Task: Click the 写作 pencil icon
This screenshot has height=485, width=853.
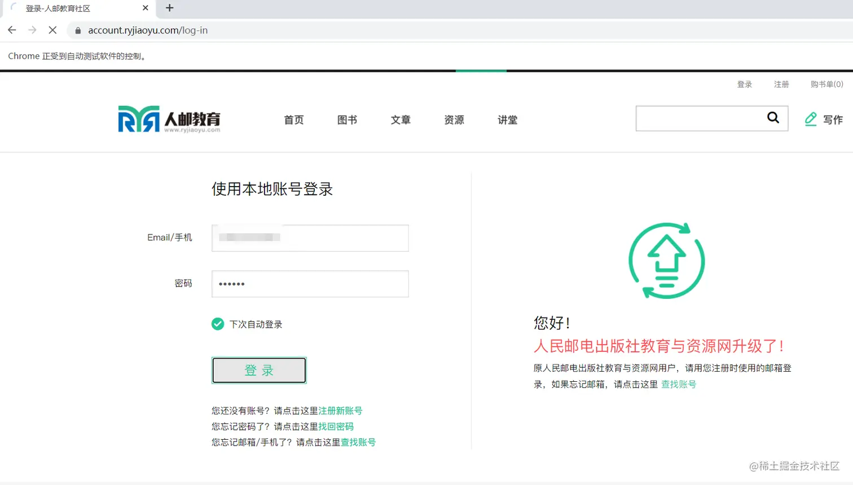Action: click(x=811, y=119)
